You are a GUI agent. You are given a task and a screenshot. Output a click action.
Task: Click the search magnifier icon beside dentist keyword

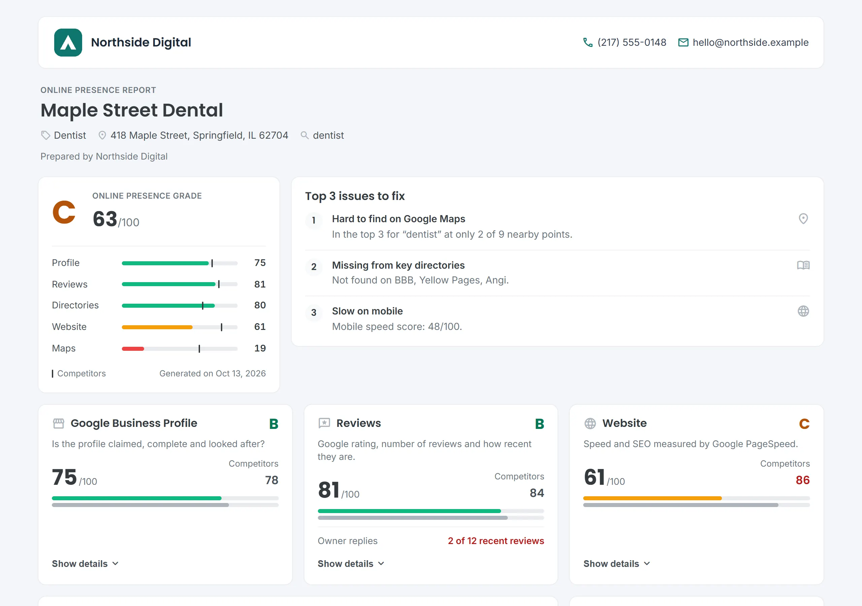304,135
